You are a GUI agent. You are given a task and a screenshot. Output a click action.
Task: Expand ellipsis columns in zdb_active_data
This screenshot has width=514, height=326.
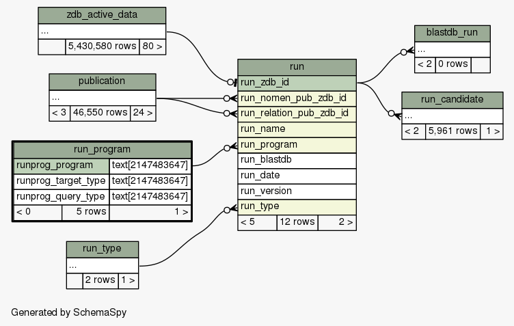(102, 31)
